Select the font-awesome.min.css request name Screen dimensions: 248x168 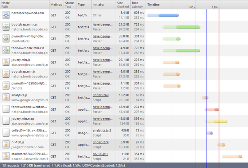[28, 48]
